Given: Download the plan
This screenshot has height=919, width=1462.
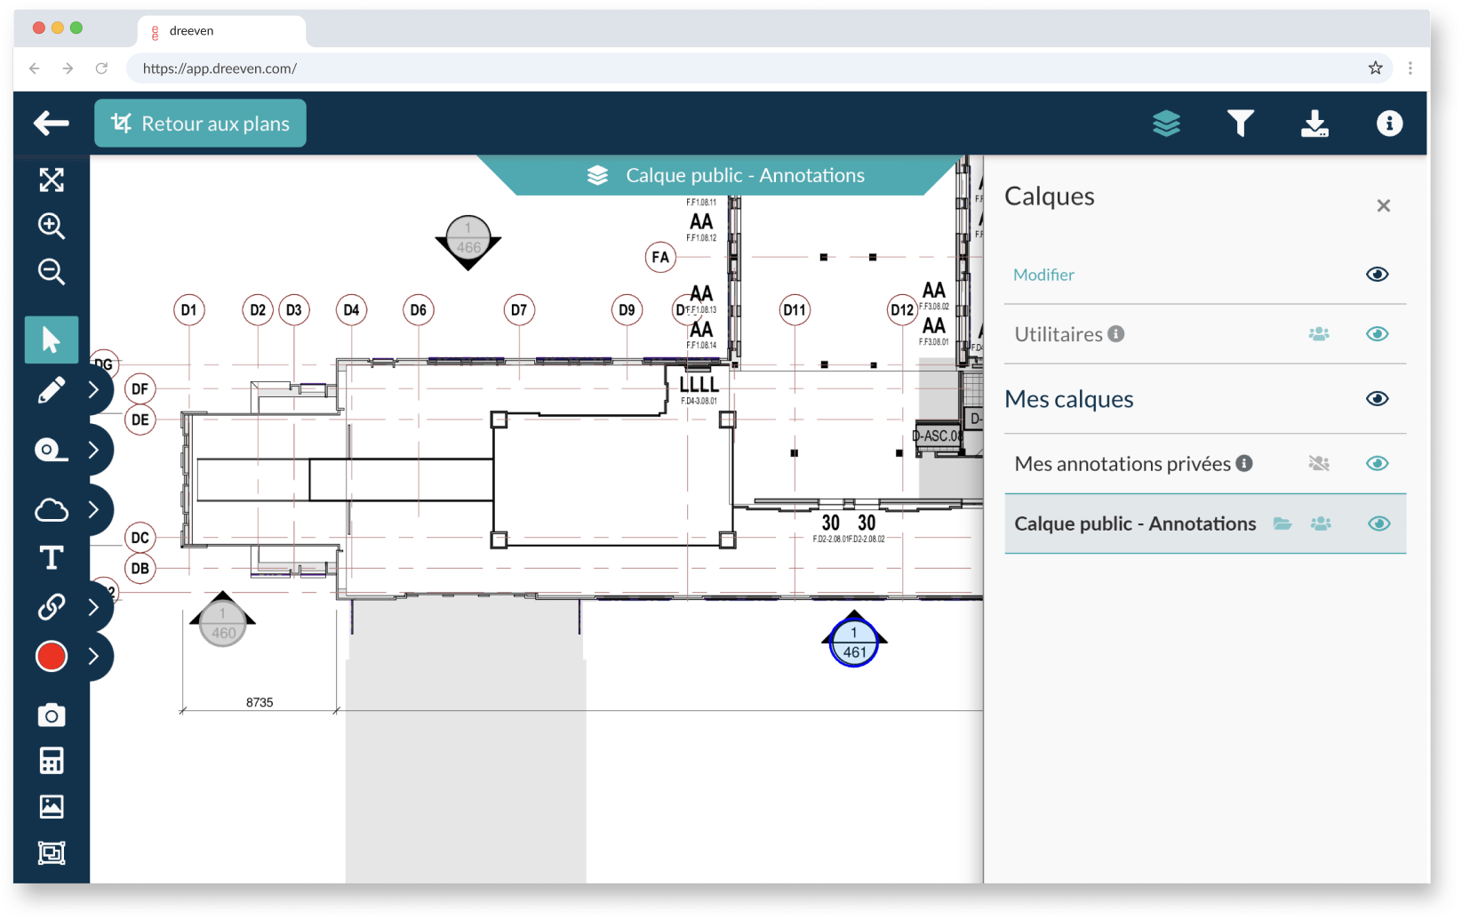Looking at the screenshot, I should click(1314, 124).
